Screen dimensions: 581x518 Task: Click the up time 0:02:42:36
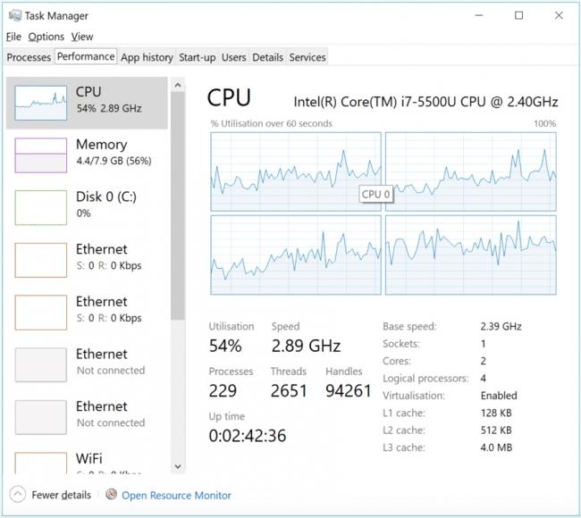click(247, 436)
